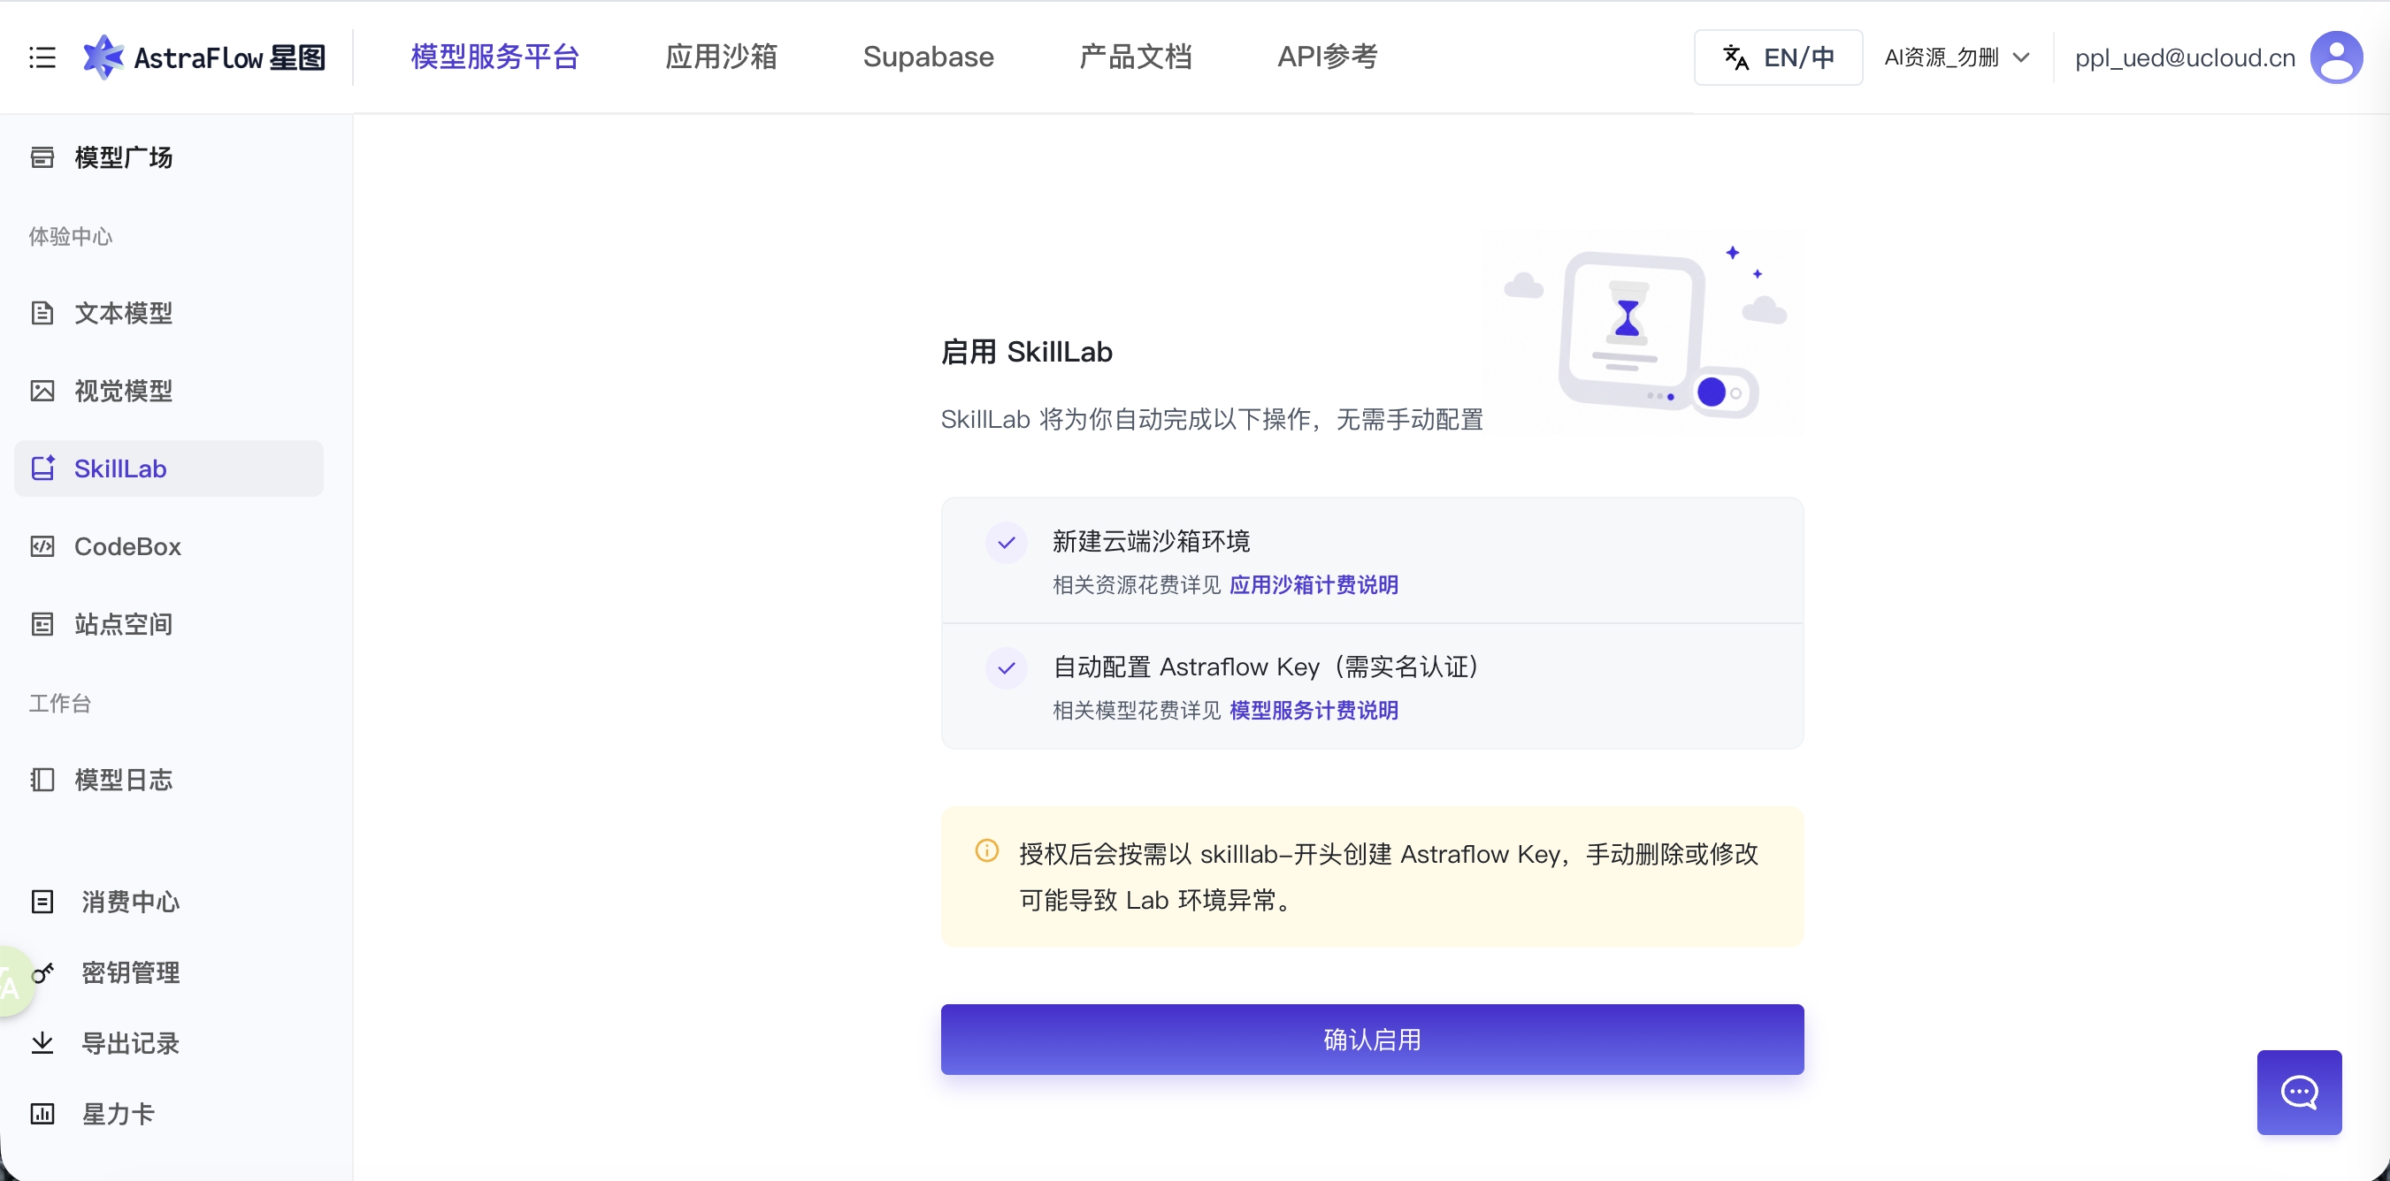Screen dimensions: 2390x1181
Task: Click the AstraFlow 星图 brand name
Action: (x=230, y=57)
